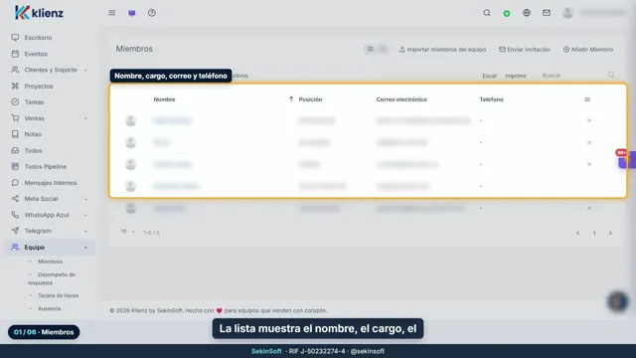Open Ausencia submenu item

pyautogui.click(x=49, y=308)
